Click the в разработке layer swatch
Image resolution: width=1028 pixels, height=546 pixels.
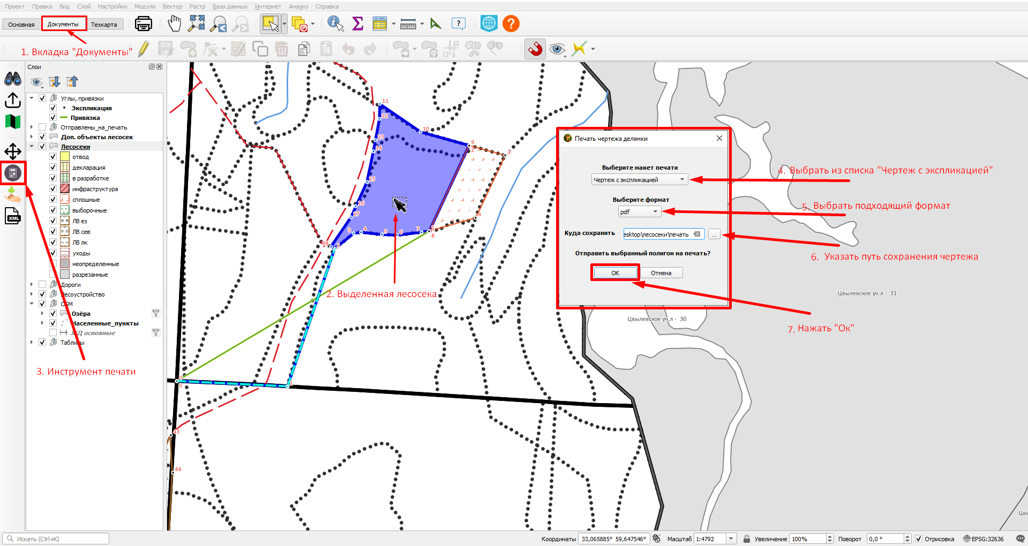click(x=65, y=178)
